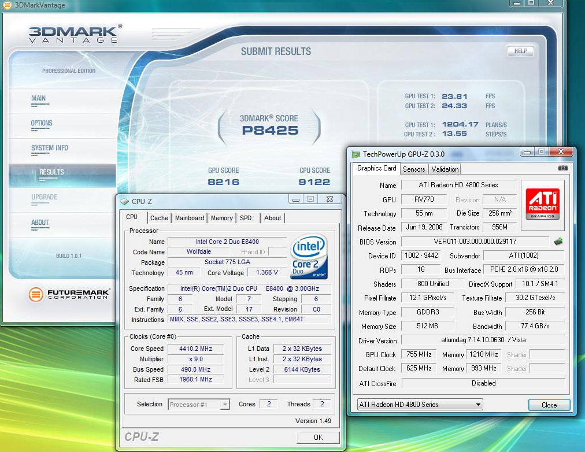Click OK in the CPU-Z window
The image size is (585, 452).
point(319,438)
